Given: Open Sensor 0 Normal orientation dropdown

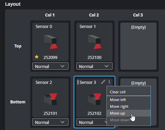Looking at the screenshot, I should (50, 66).
